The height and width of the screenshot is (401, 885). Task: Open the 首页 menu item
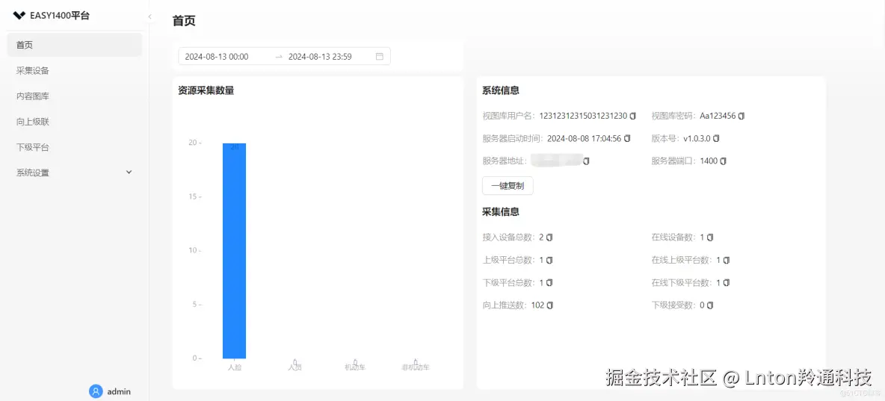coord(75,45)
